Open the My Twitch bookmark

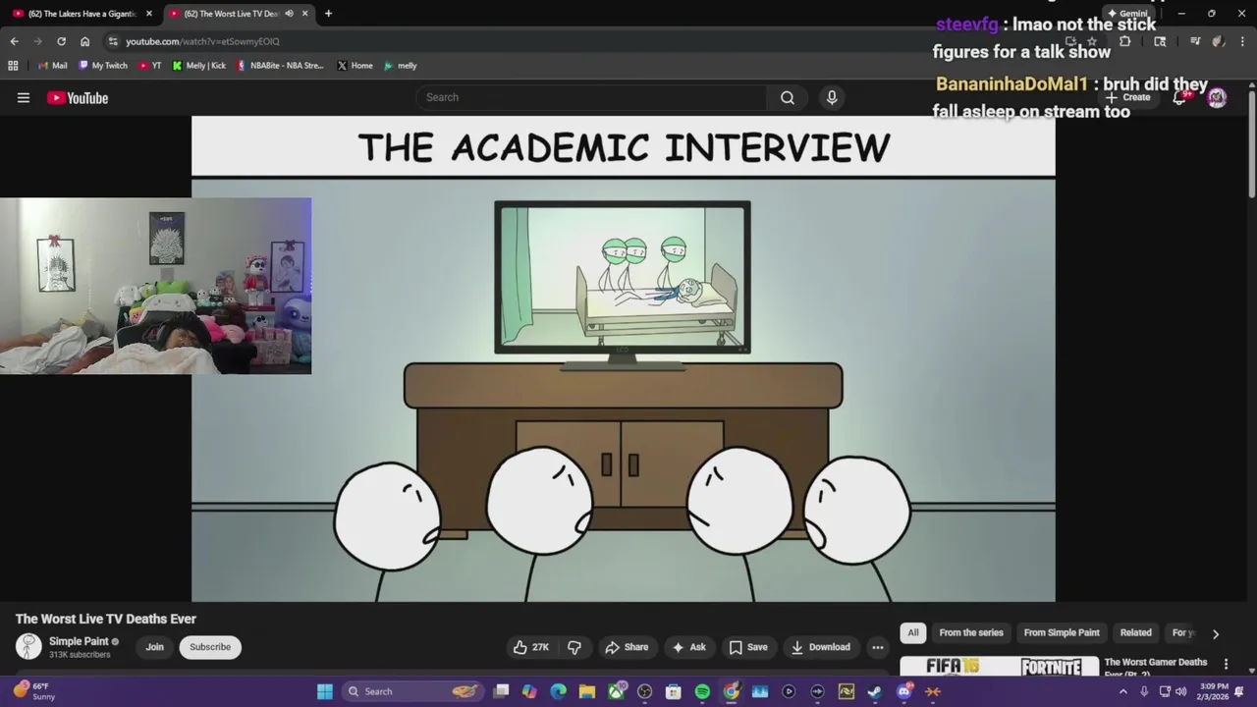103,66
